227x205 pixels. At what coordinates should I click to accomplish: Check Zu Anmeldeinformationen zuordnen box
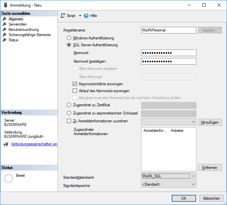[x=69, y=121]
